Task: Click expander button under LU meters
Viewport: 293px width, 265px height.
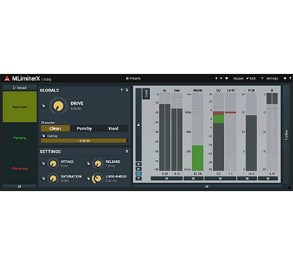Action: click(220, 178)
